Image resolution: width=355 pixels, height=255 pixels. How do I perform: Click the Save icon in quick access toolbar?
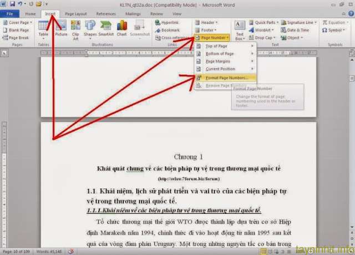pyautogui.click(x=11, y=4)
